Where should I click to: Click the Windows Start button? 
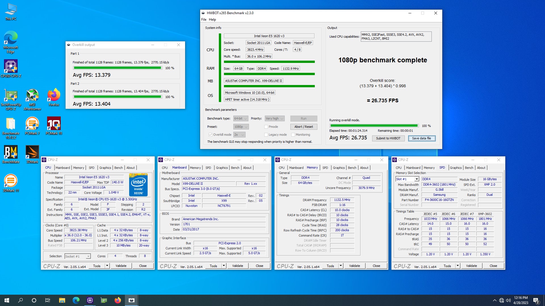coord(7,300)
